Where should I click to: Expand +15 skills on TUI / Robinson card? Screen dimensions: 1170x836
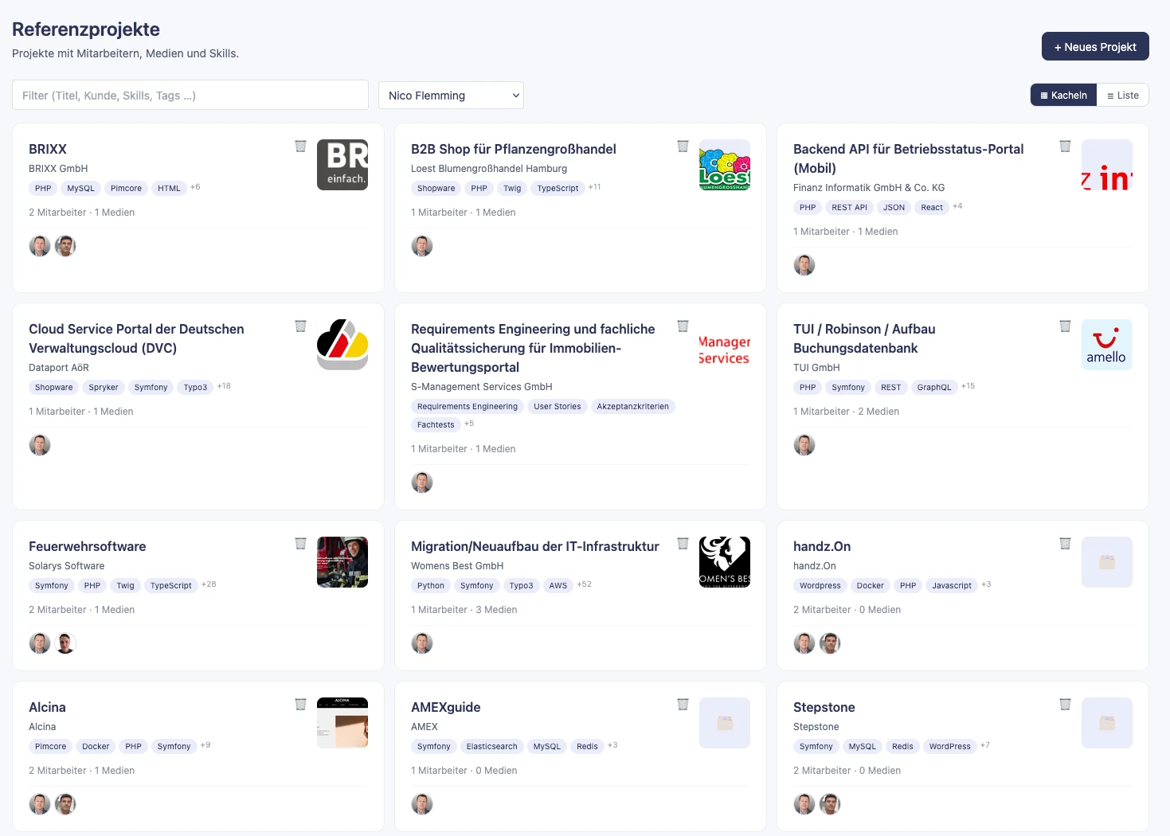[x=968, y=386]
